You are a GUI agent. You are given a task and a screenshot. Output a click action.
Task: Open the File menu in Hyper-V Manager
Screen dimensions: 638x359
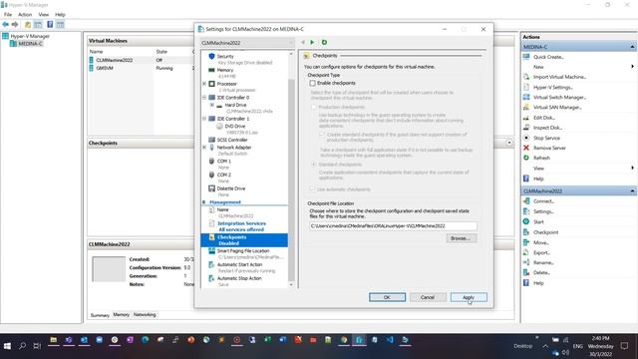click(x=8, y=15)
